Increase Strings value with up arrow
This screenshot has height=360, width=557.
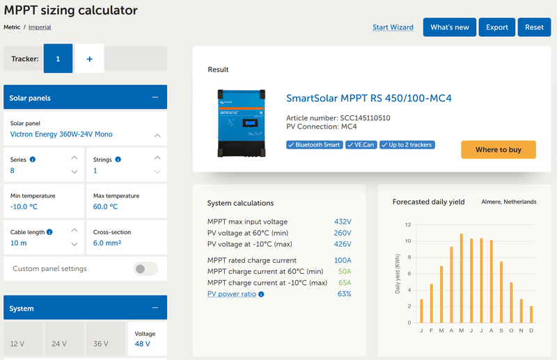(157, 158)
